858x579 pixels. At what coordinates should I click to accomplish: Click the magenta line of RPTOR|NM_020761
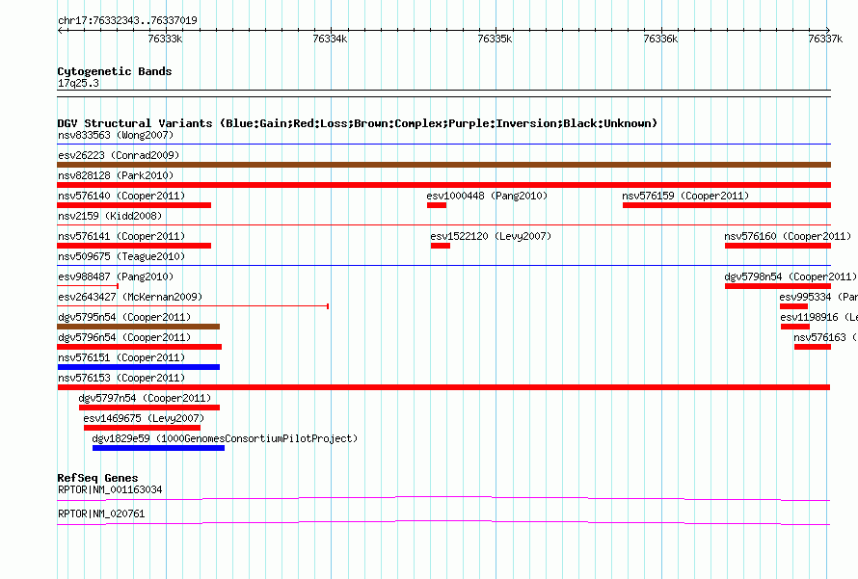click(443, 523)
